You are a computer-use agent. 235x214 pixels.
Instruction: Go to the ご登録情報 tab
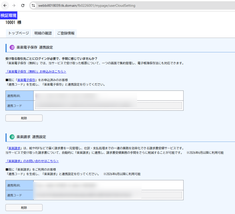pyautogui.click(x=66, y=33)
